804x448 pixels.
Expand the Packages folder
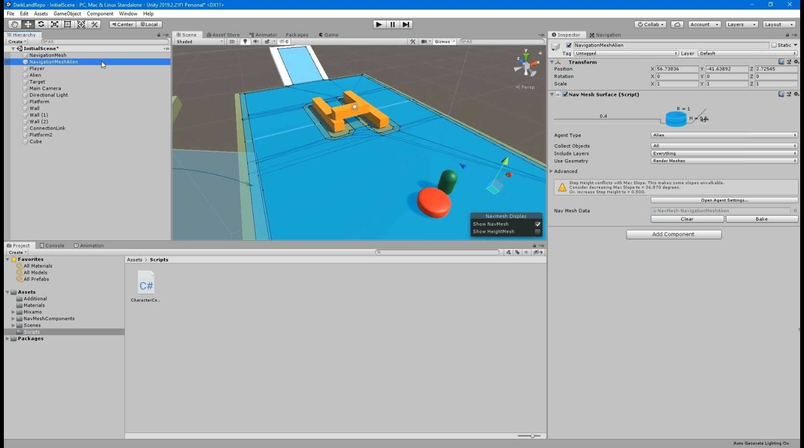(7, 339)
